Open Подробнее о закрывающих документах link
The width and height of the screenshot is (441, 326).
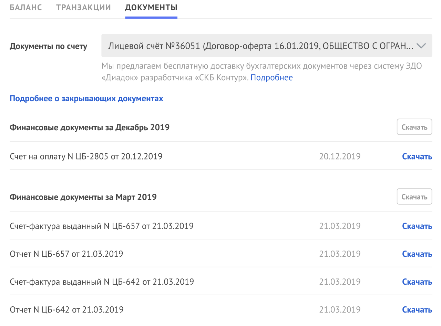click(x=86, y=99)
